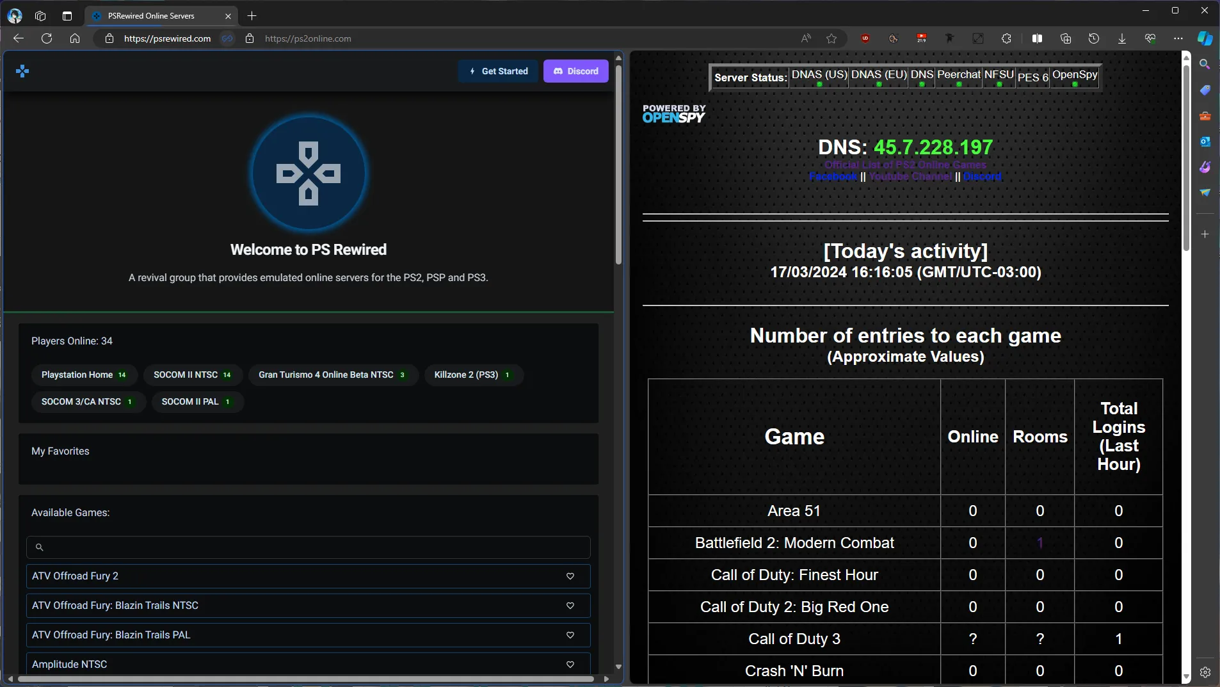Click the Read aloud icon

click(x=806, y=38)
